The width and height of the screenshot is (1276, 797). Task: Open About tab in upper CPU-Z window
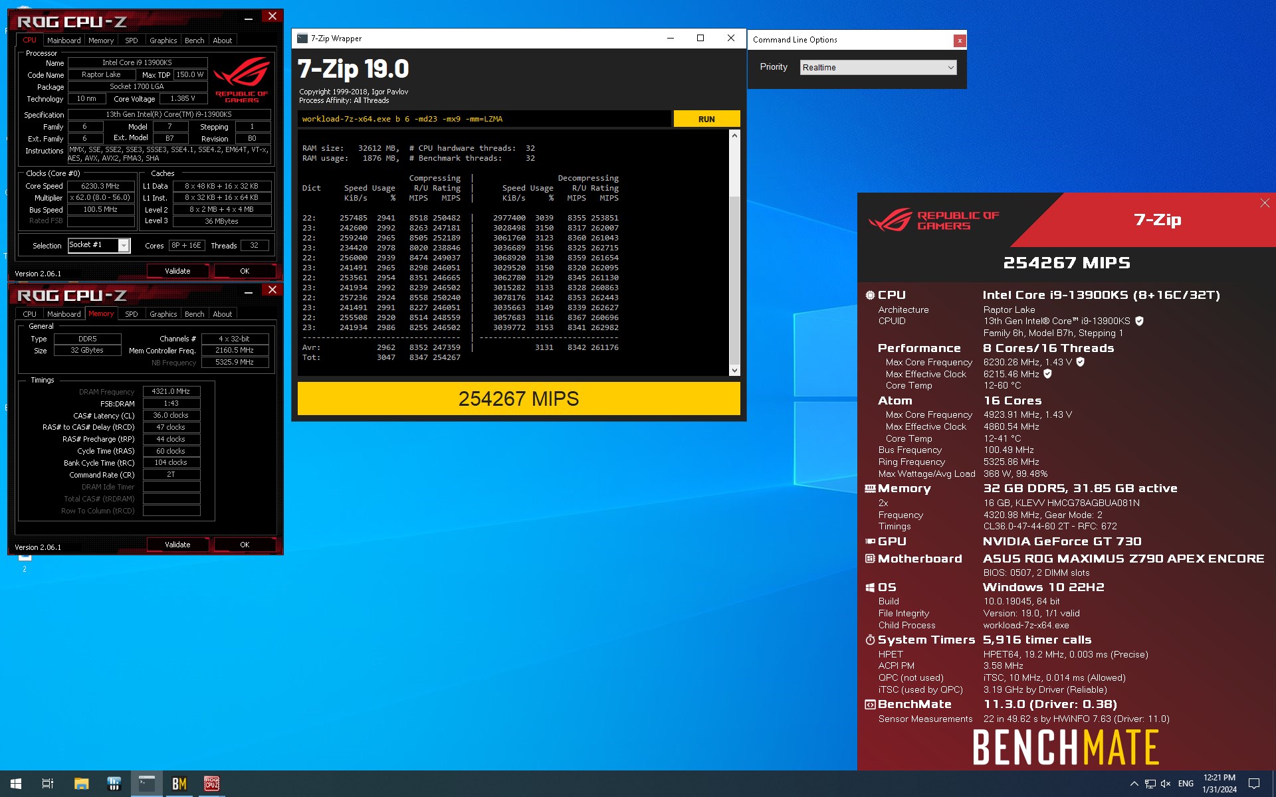(222, 41)
